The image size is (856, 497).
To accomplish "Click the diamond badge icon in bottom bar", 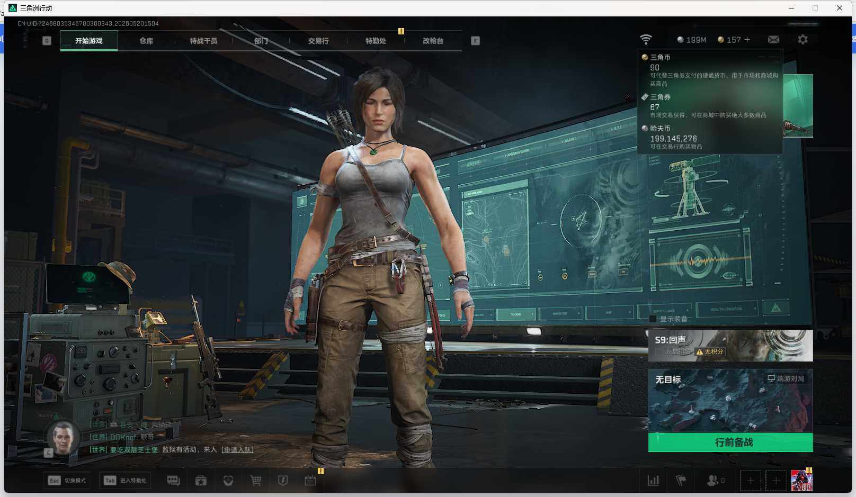I will (228, 481).
